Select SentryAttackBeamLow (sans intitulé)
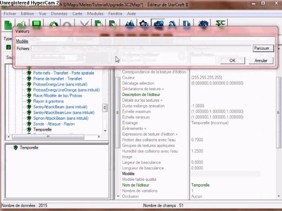282x211 pixels. pos(64,113)
